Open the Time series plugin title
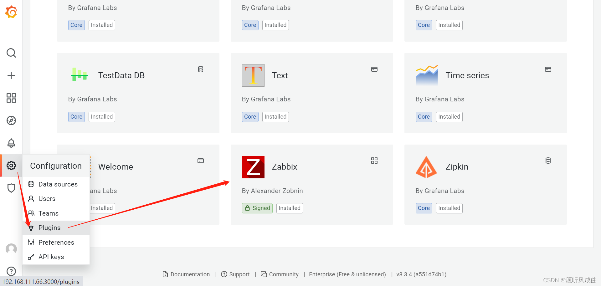The height and width of the screenshot is (286, 601). pos(467,75)
